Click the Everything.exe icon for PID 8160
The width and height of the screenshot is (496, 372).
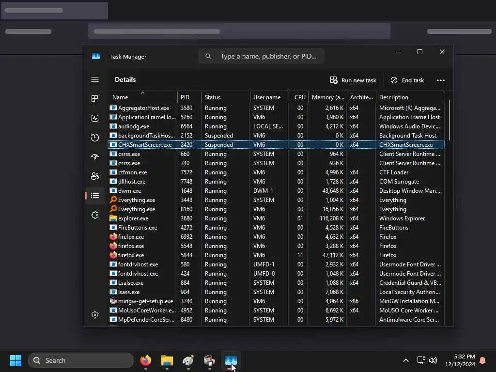point(113,209)
